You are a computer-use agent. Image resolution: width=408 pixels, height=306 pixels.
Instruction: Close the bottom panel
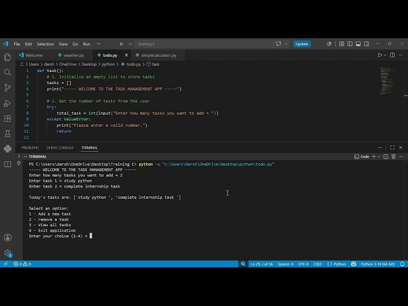click(x=401, y=147)
